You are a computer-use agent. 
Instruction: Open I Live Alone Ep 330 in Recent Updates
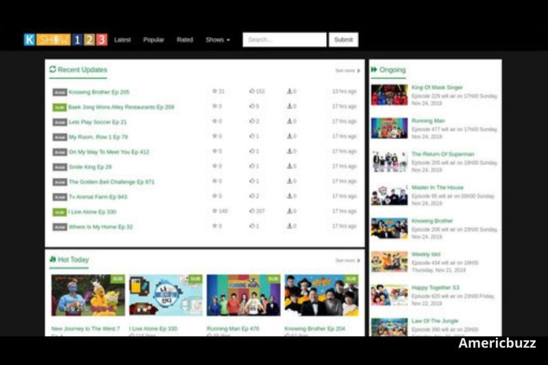[x=92, y=212]
